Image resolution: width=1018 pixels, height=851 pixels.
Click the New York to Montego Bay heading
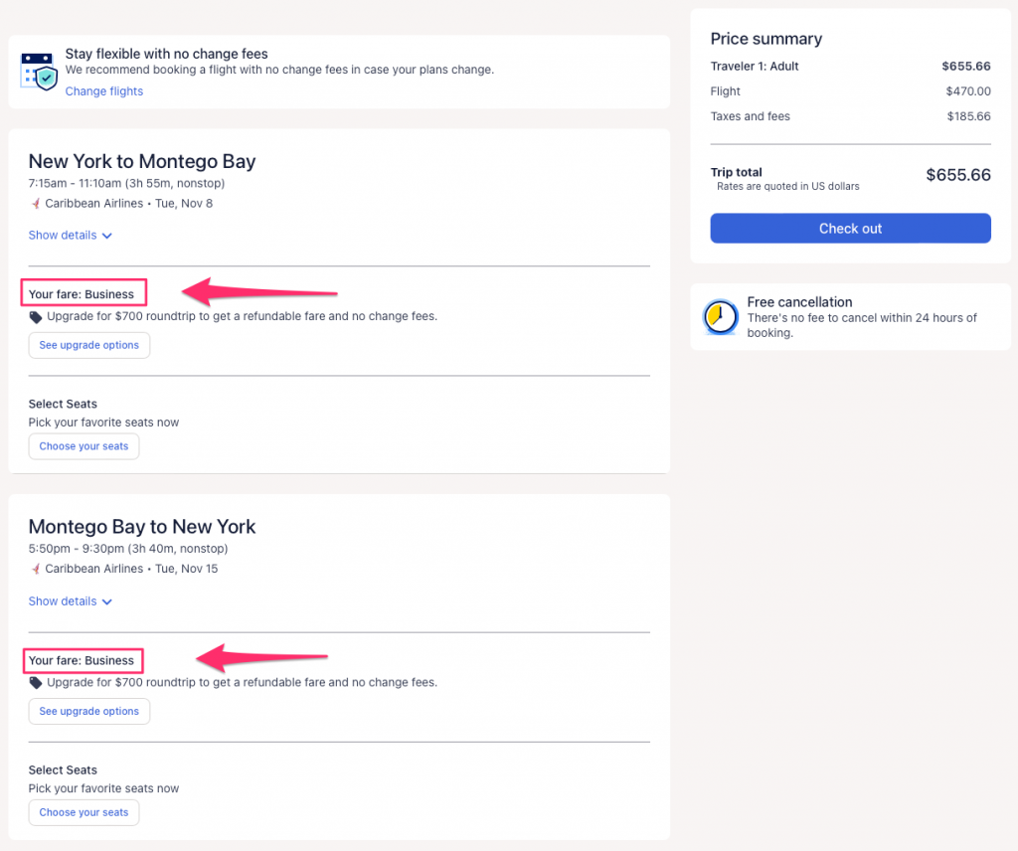pos(142,161)
